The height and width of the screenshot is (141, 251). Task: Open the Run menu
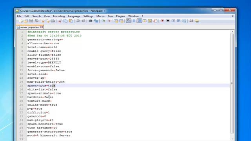point(110,16)
